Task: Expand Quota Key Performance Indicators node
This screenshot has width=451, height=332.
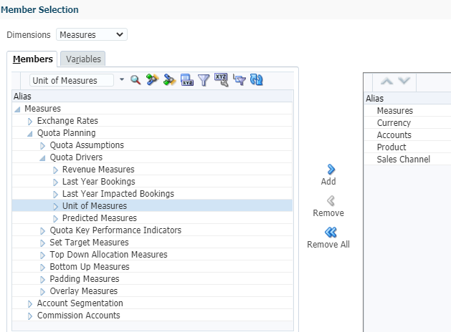Action: click(x=42, y=231)
